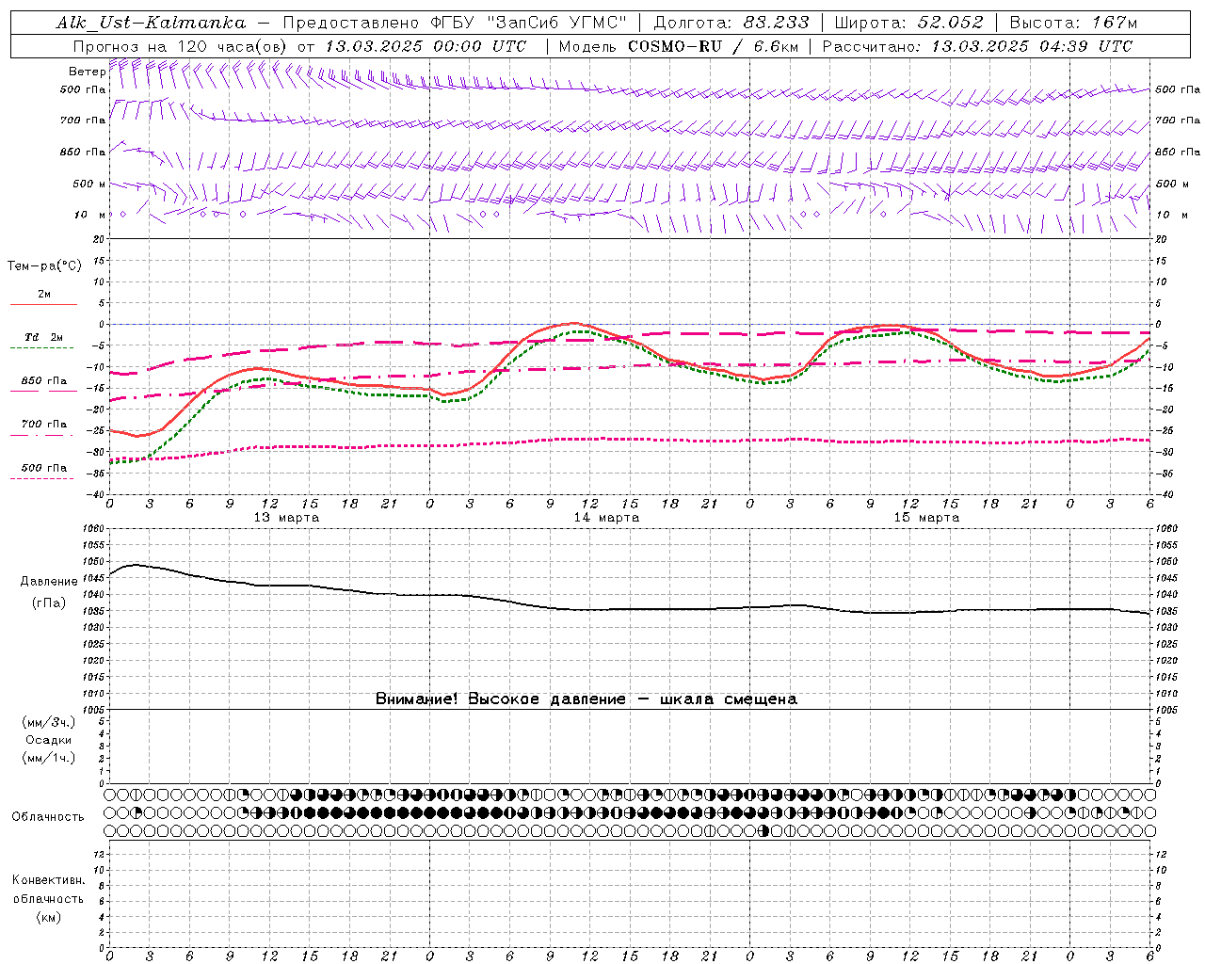
Task: Click the Тем-ра(°C) temperature axis title
Action: point(44,266)
